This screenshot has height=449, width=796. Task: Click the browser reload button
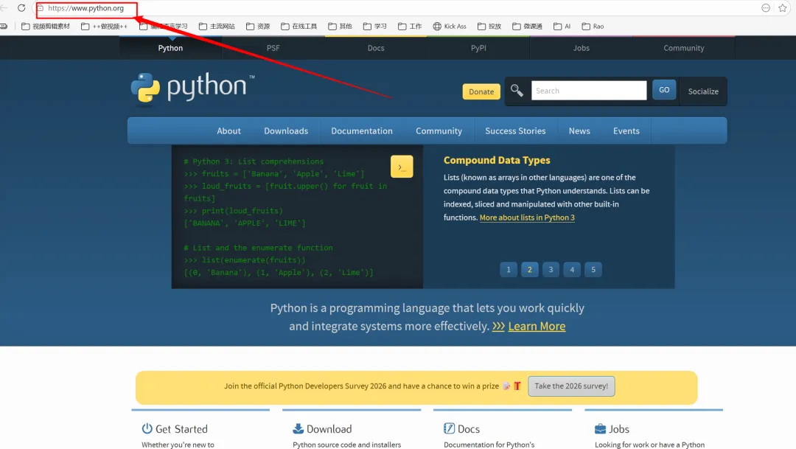[21, 8]
